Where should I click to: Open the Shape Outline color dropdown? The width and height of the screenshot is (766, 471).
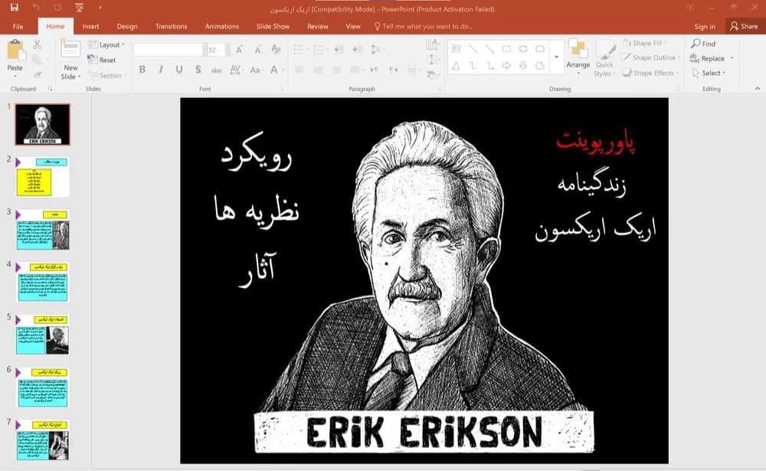click(650, 57)
